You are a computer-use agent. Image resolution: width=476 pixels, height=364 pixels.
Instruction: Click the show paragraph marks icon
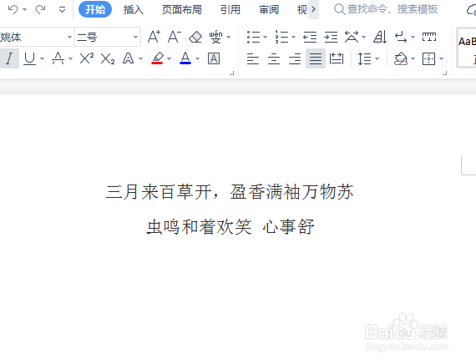click(401, 37)
